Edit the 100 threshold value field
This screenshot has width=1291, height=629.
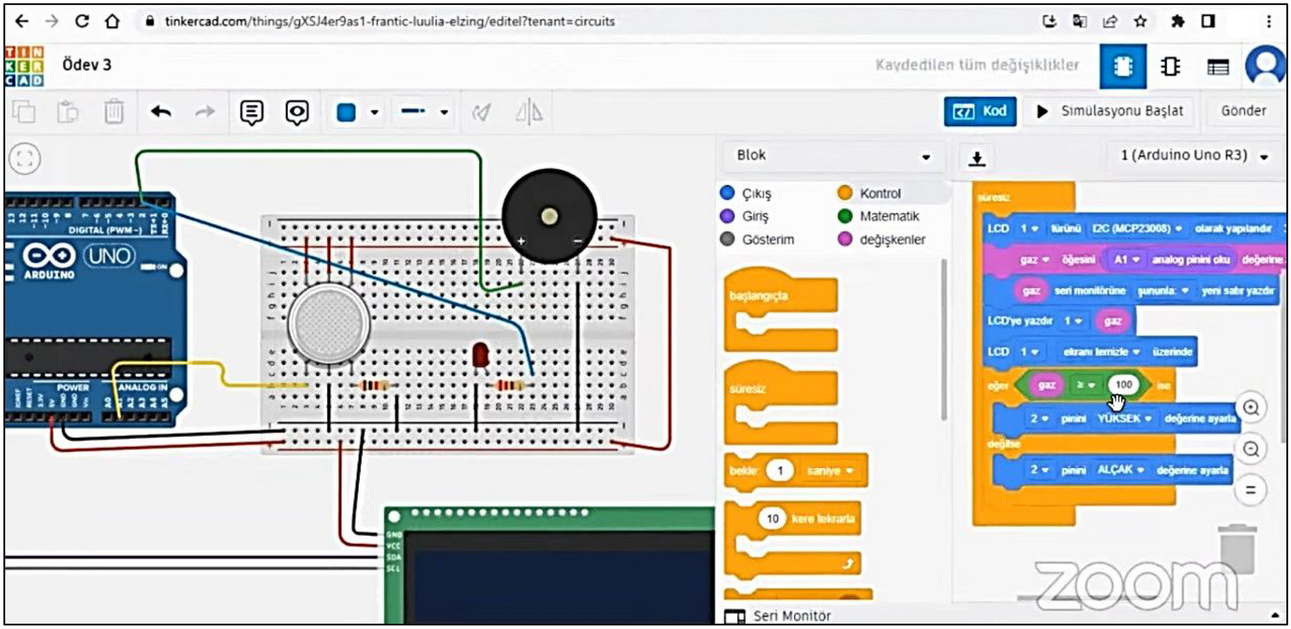point(1124,384)
